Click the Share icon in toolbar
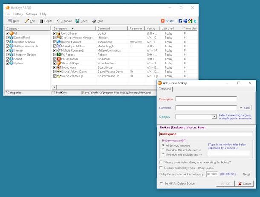The width and height of the screenshot is (260, 197). click(162, 21)
